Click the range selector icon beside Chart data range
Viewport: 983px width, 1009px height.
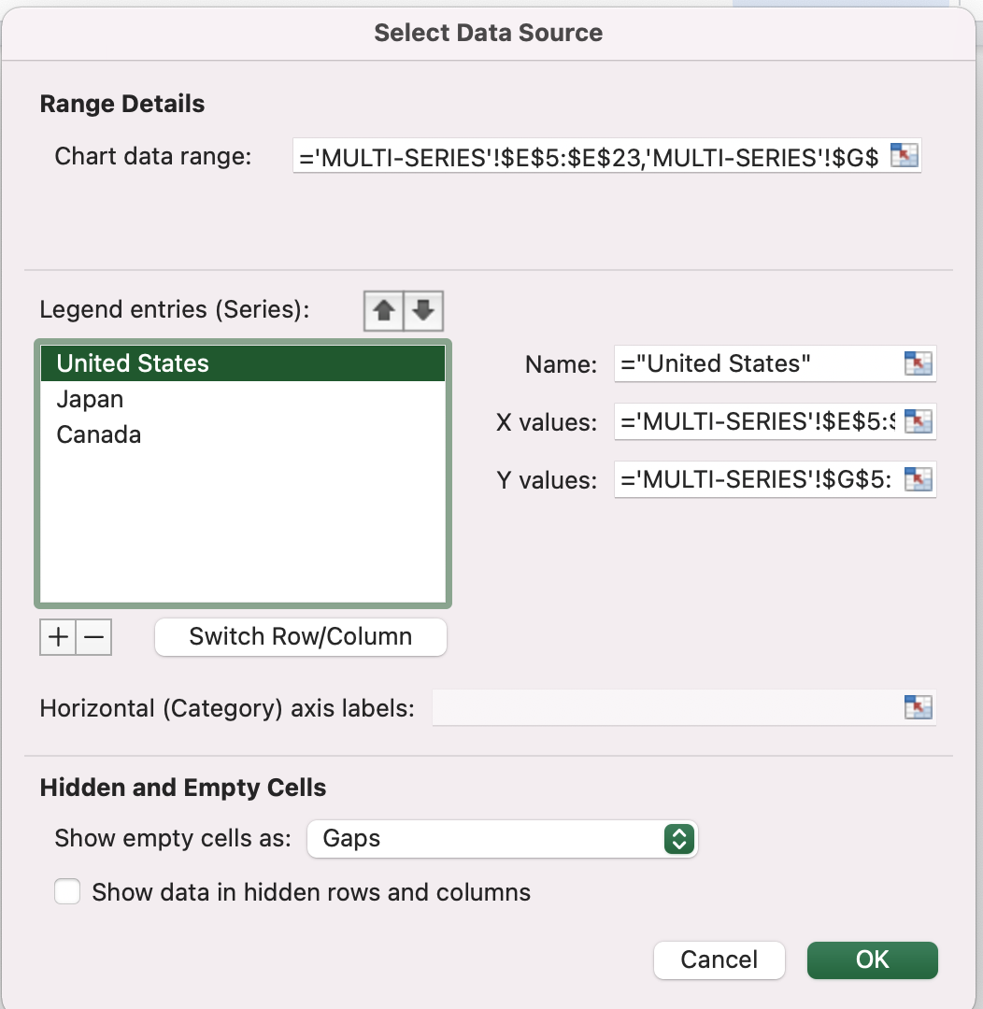(905, 156)
